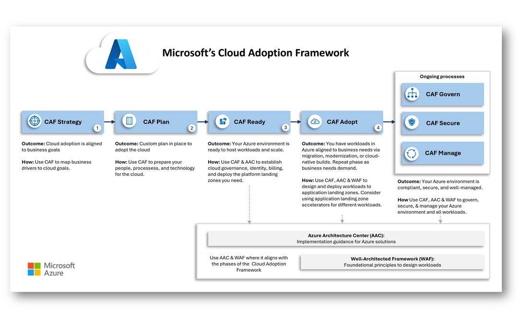Image resolution: width=522 pixels, height=312 pixels.
Task: Open the CAF Manage box
Action: pos(443,153)
